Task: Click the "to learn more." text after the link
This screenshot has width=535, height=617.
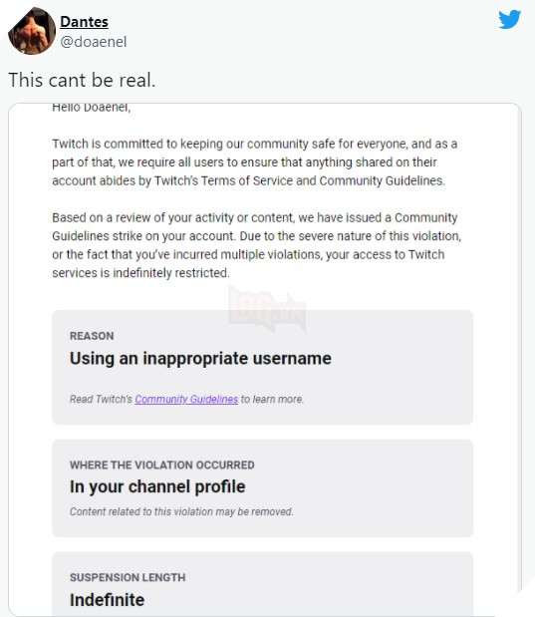Action: click(x=272, y=399)
